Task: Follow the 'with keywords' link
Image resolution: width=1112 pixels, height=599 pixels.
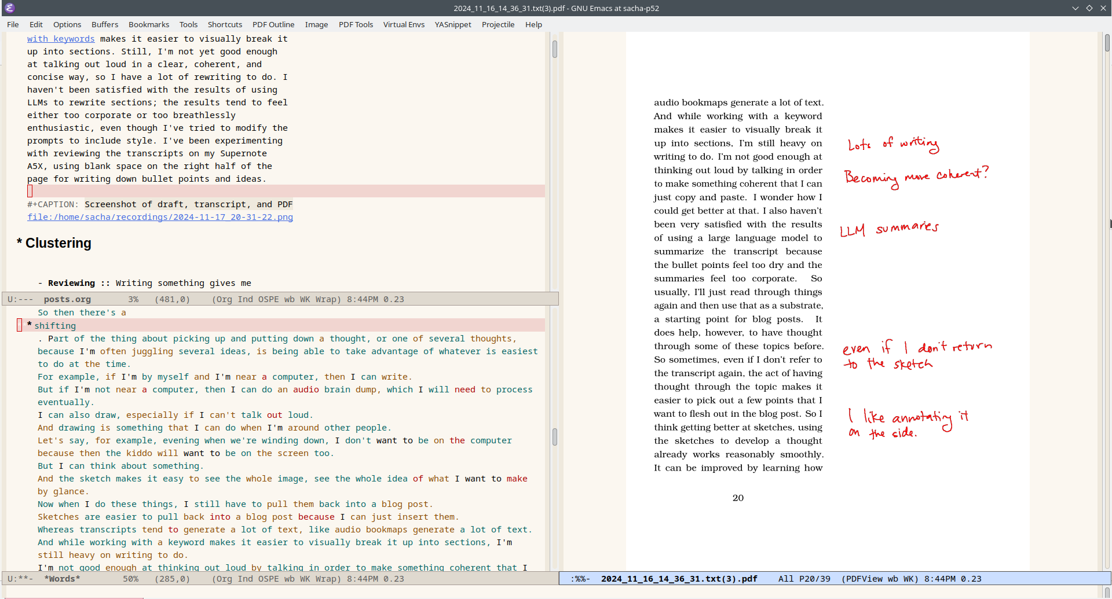Action: tap(61, 39)
